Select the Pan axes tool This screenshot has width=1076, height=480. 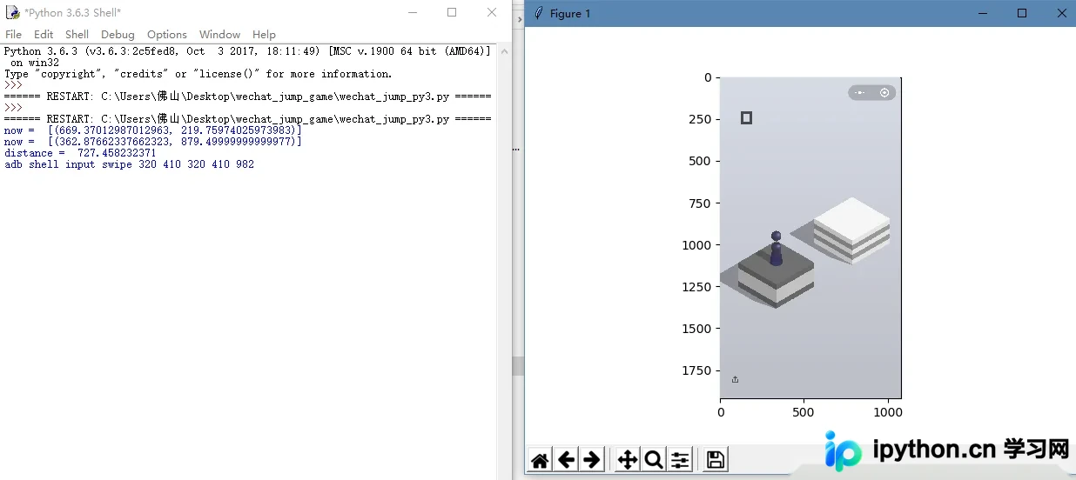point(627,460)
